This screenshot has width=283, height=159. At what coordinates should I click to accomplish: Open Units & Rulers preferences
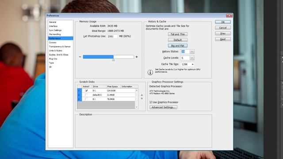pos(55,51)
